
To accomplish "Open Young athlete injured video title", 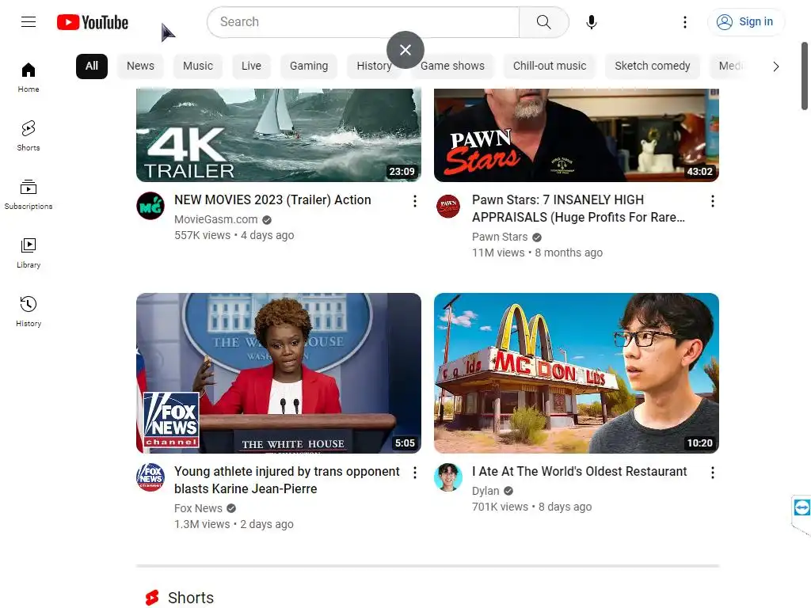I will coord(287,480).
